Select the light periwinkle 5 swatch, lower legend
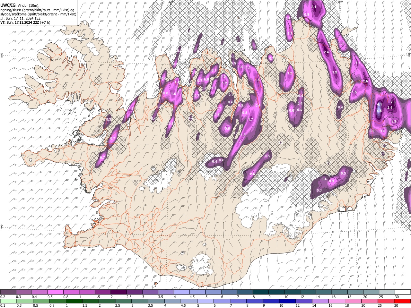This screenshot has height=308, width=411. click(205, 301)
